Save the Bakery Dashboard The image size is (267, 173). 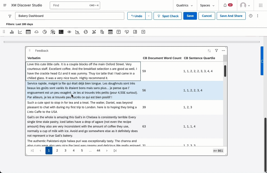190,16
